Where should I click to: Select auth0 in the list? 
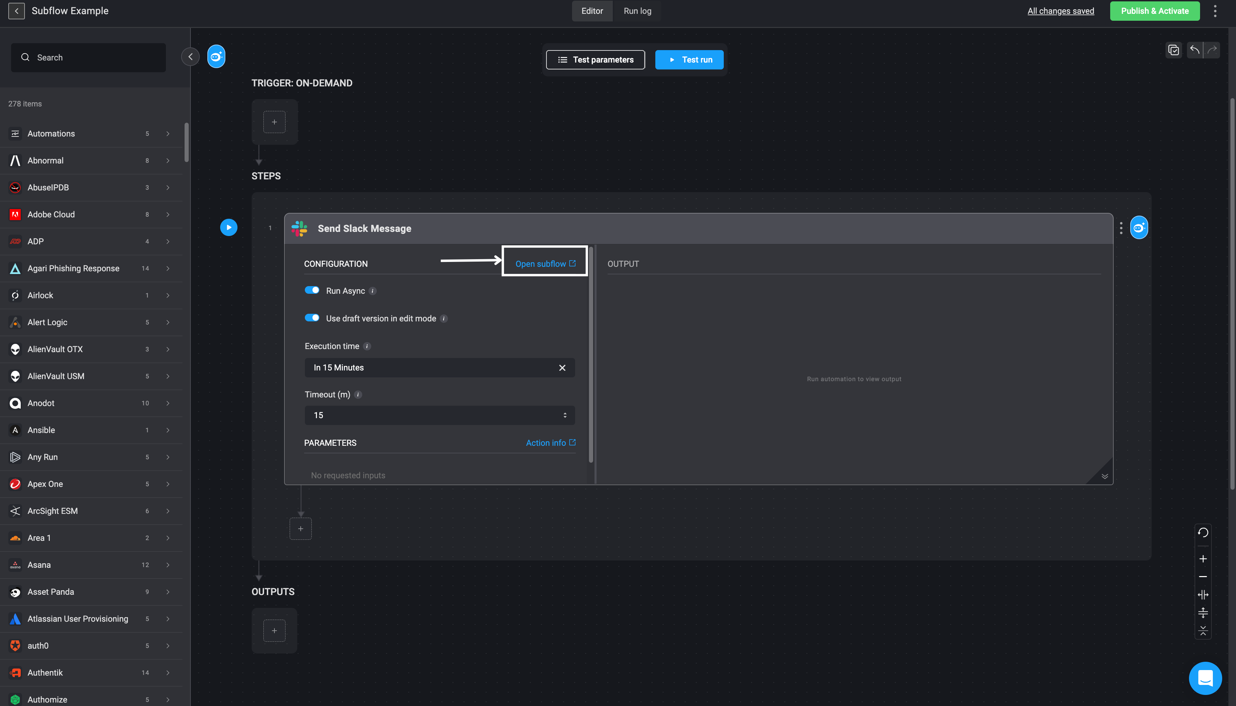coord(91,646)
